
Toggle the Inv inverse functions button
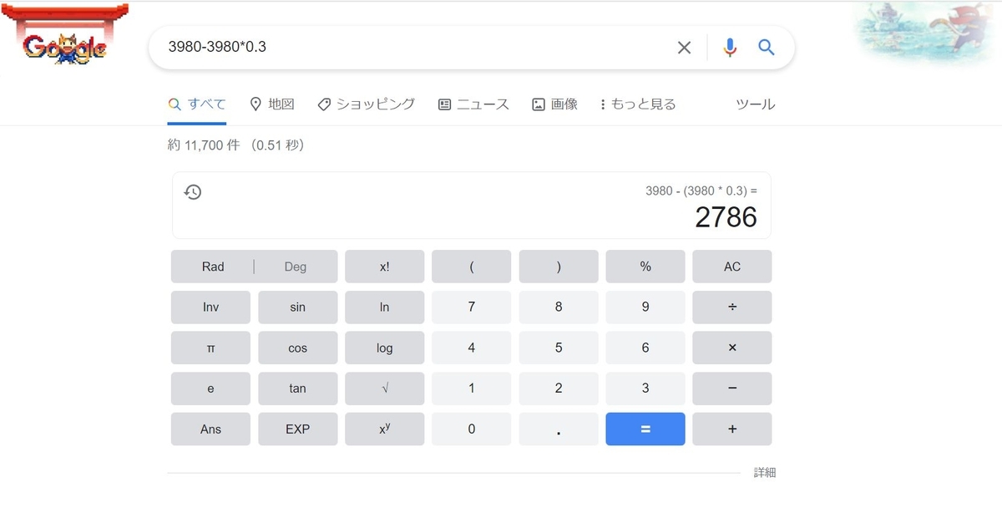[x=210, y=307]
